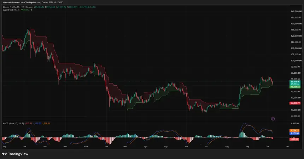The image size is (304, 159).
Task: Click the Aug label on the time axis
Action: (x=227, y=147)
